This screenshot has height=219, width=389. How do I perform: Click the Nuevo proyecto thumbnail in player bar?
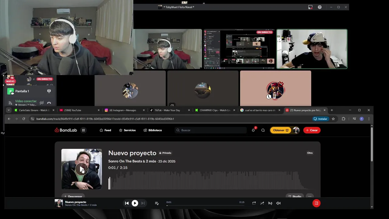pyautogui.click(x=59, y=203)
